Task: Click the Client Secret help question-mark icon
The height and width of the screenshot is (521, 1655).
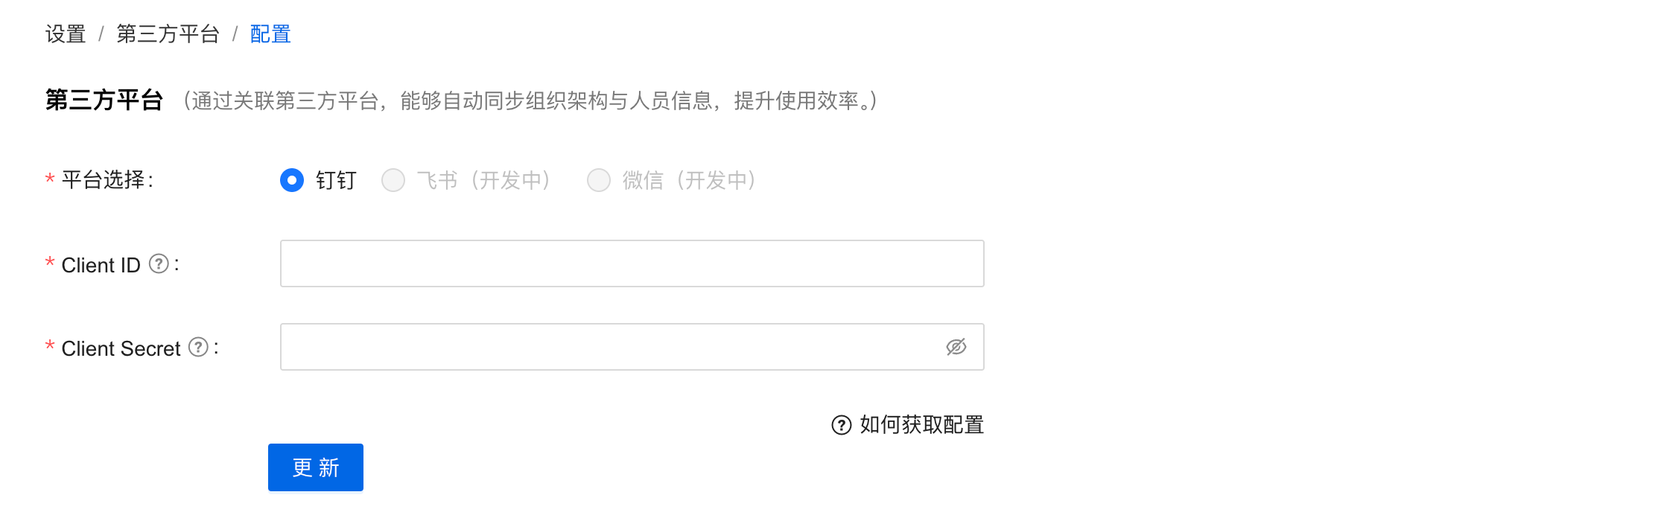Action: tap(198, 347)
